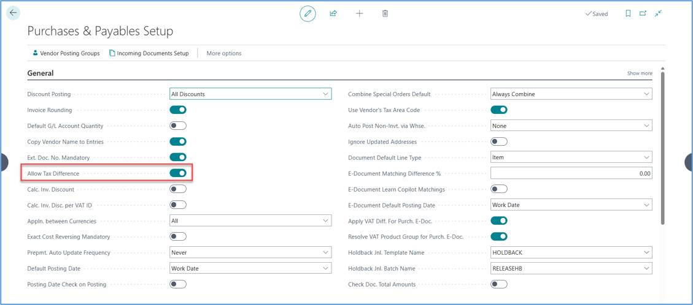Toggle Ext. Doc. No. Mandatory switch
The width and height of the screenshot is (693, 305).
tap(178, 157)
